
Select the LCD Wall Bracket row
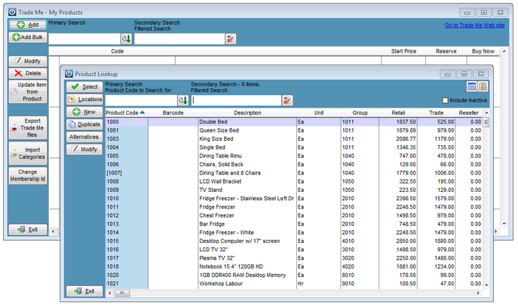coord(294,181)
